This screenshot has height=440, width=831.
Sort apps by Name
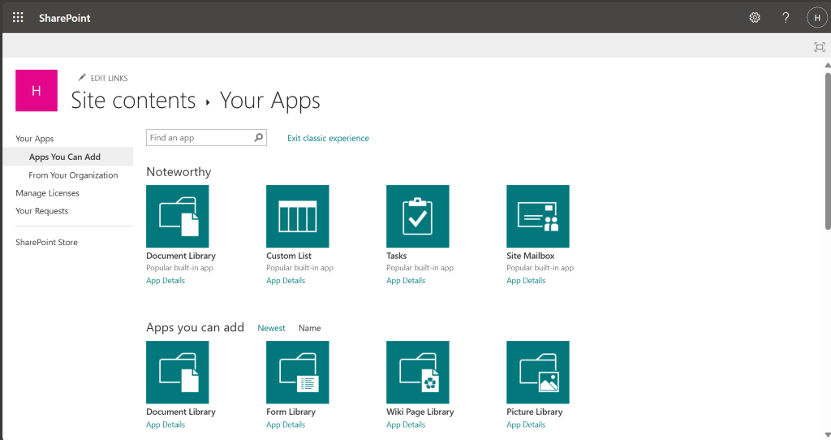click(309, 328)
